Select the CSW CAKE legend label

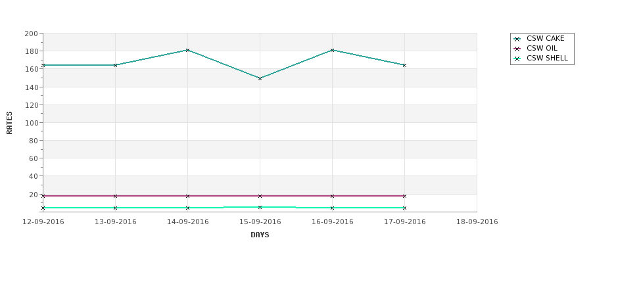pos(545,38)
